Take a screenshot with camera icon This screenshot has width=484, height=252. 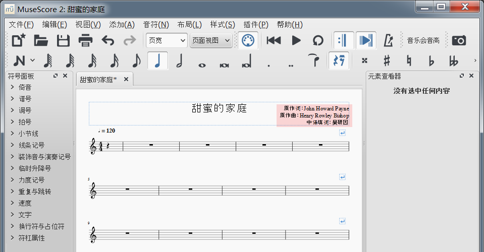point(459,41)
